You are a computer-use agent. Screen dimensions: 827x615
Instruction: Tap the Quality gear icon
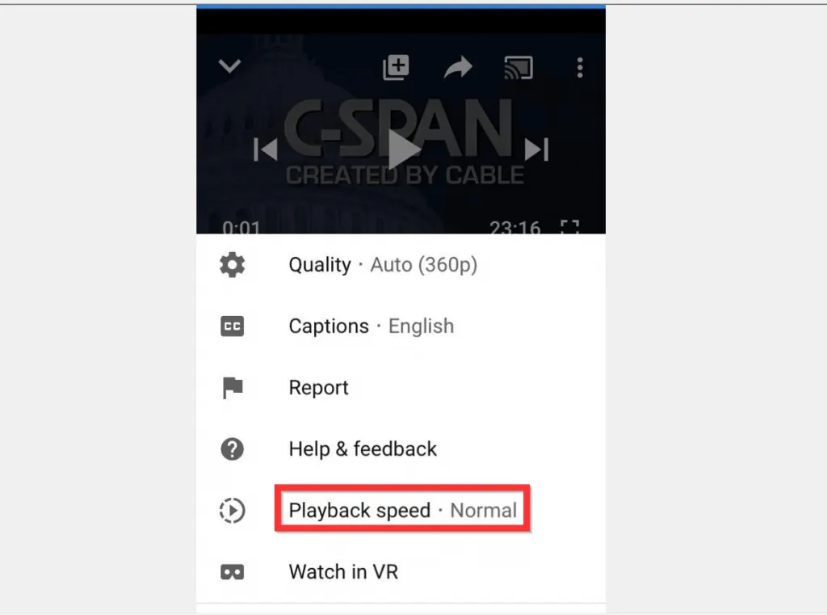(x=232, y=264)
